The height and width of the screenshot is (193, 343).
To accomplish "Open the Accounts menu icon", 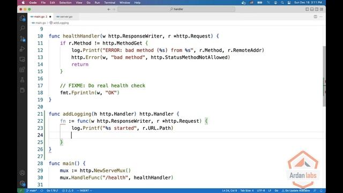I will pyautogui.click(x=23, y=173).
